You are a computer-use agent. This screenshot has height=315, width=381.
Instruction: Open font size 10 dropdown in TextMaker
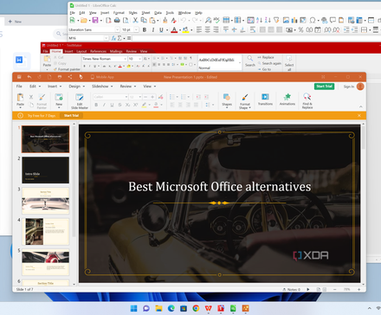[139, 59]
